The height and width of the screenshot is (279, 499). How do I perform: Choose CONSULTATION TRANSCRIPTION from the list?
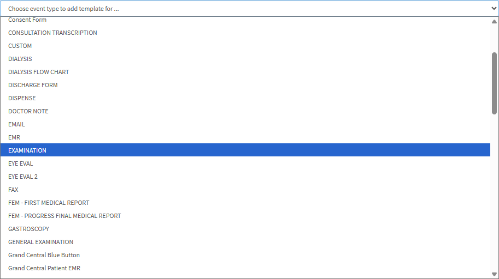pos(52,33)
